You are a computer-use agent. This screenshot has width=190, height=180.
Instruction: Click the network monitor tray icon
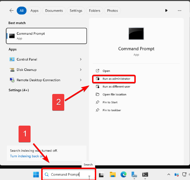coord(185,174)
